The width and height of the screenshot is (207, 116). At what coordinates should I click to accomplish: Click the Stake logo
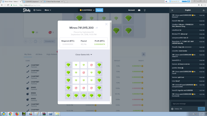point(27,10)
